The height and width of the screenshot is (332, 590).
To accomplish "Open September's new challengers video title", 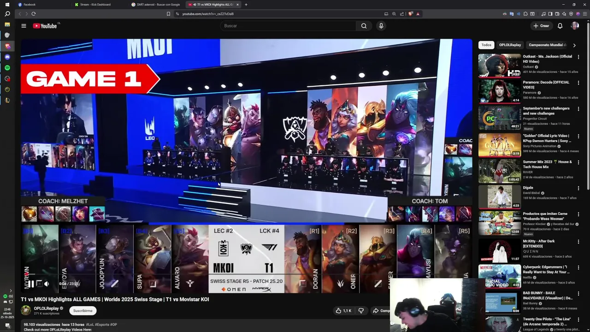I will 546,111.
